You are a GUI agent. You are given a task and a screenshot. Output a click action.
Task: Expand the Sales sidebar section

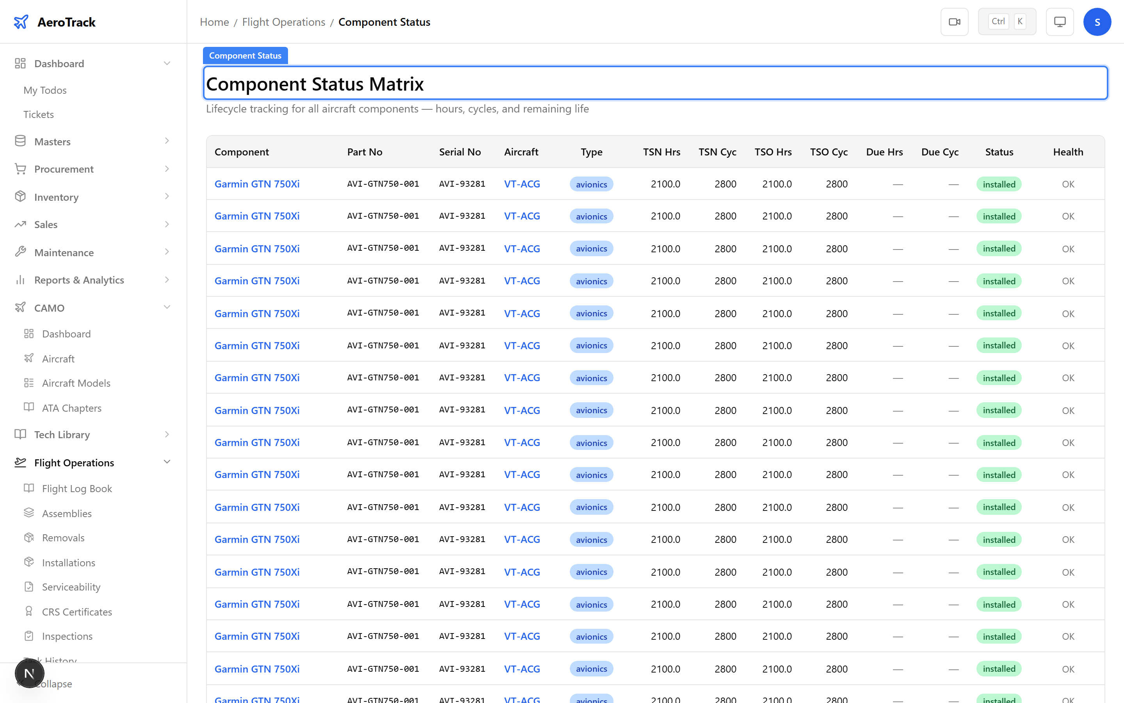(167, 224)
